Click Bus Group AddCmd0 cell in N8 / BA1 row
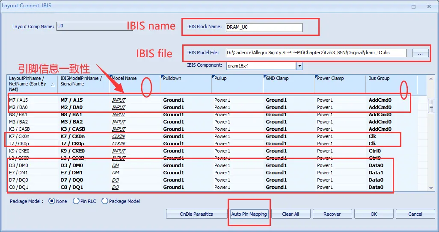This screenshot has width=439, height=232. coord(392,115)
